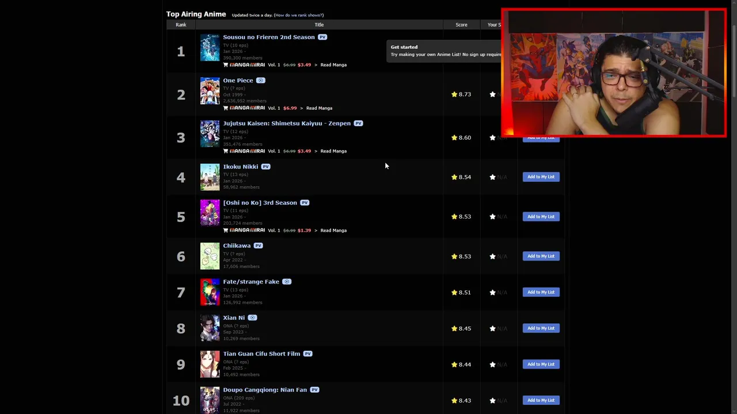Open the Doupo Cangqiong: Nian Fan title link
The height and width of the screenshot is (414, 737).
click(265, 390)
